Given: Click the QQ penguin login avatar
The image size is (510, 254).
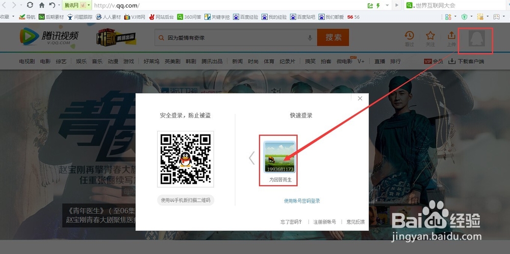Looking at the screenshot, I should (x=476, y=39).
